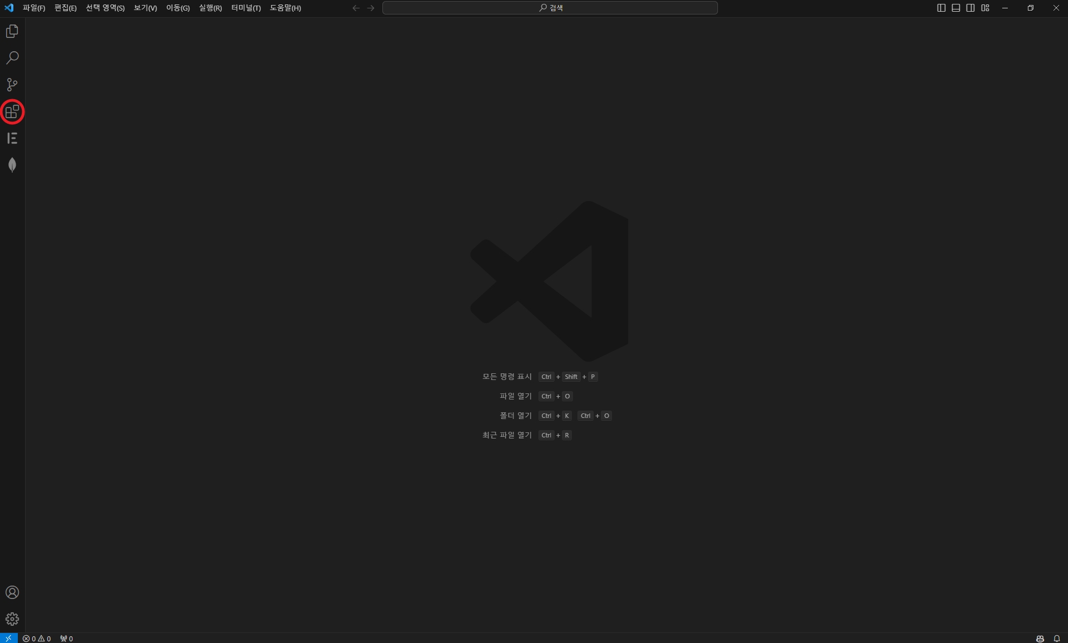The width and height of the screenshot is (1068, 643).
Task: Click the 최근 파일 열기 watermark label
Action: click(507, 435)
